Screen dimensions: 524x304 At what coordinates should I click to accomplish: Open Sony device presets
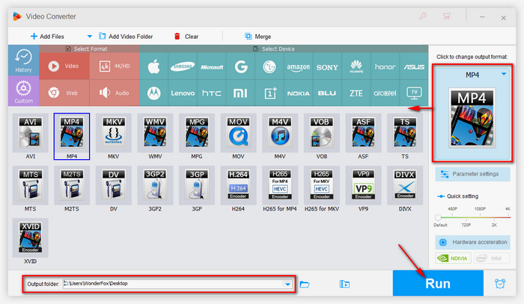click(x=327, y=66)
